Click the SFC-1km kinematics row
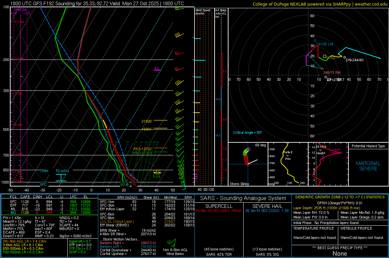This screenshot has width=389, height=258. [x=147, y=202]
